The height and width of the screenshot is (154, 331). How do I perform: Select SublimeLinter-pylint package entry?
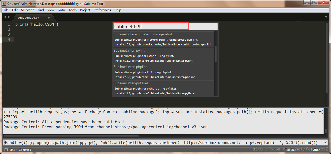coord(163,56)
